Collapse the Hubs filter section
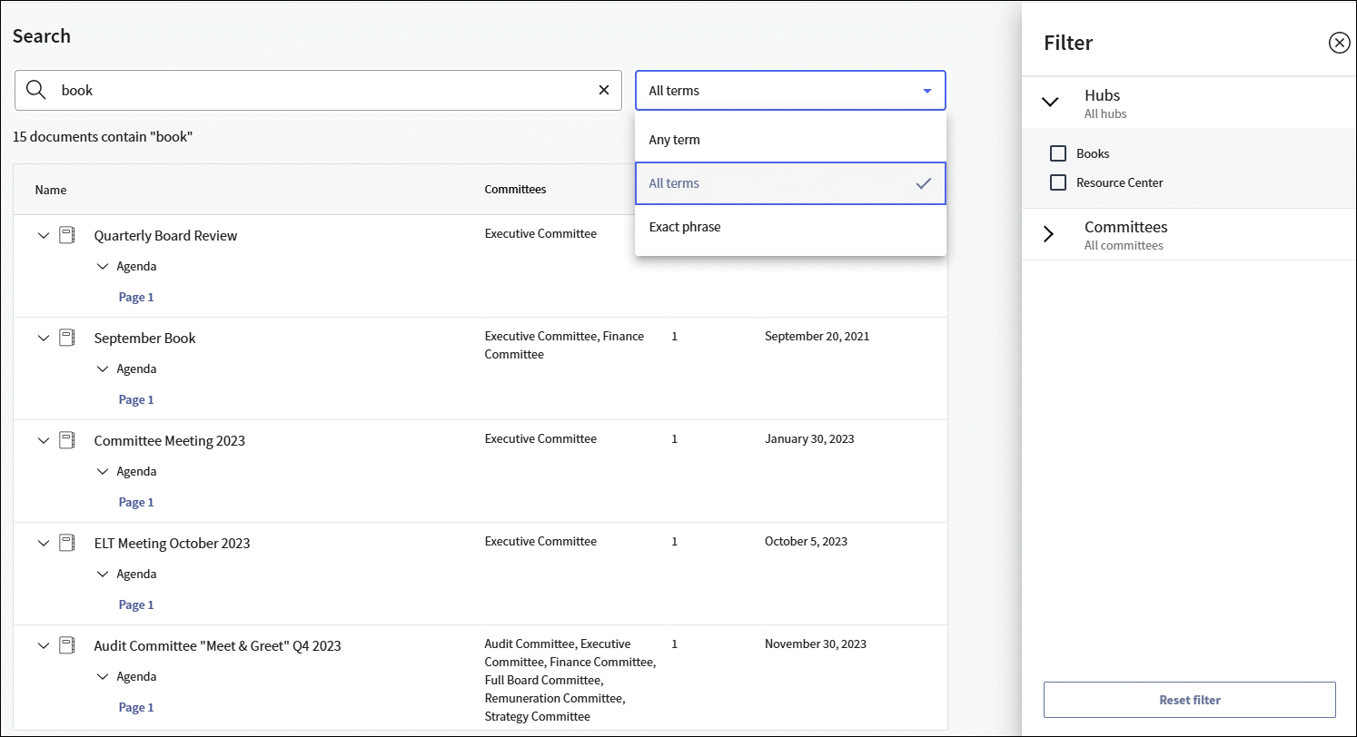This screenshot has width=1357, height=737. (1050, 102)
